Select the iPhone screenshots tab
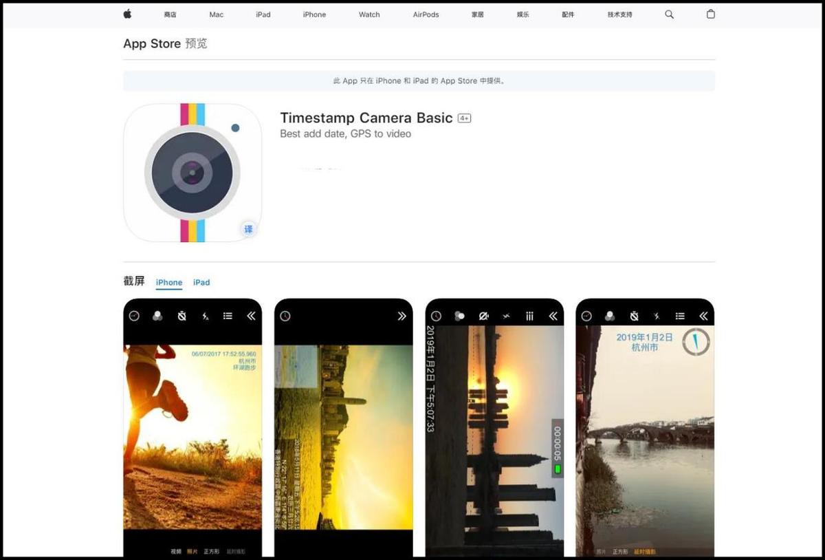The width and height of the screenshot is (825, 560). [169, 282]
